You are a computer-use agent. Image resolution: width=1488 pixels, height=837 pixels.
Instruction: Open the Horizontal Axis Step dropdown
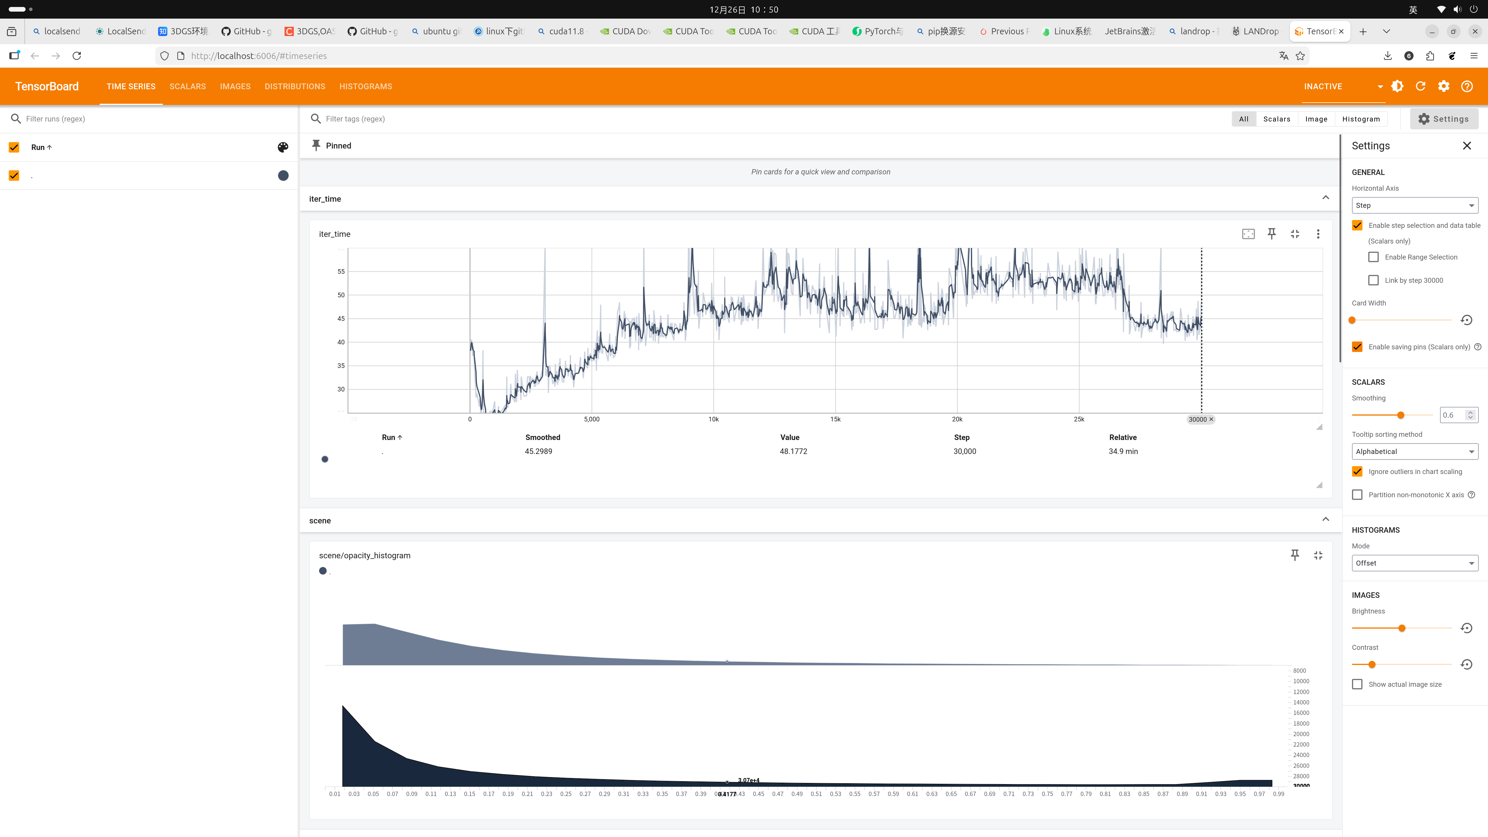1415,205
